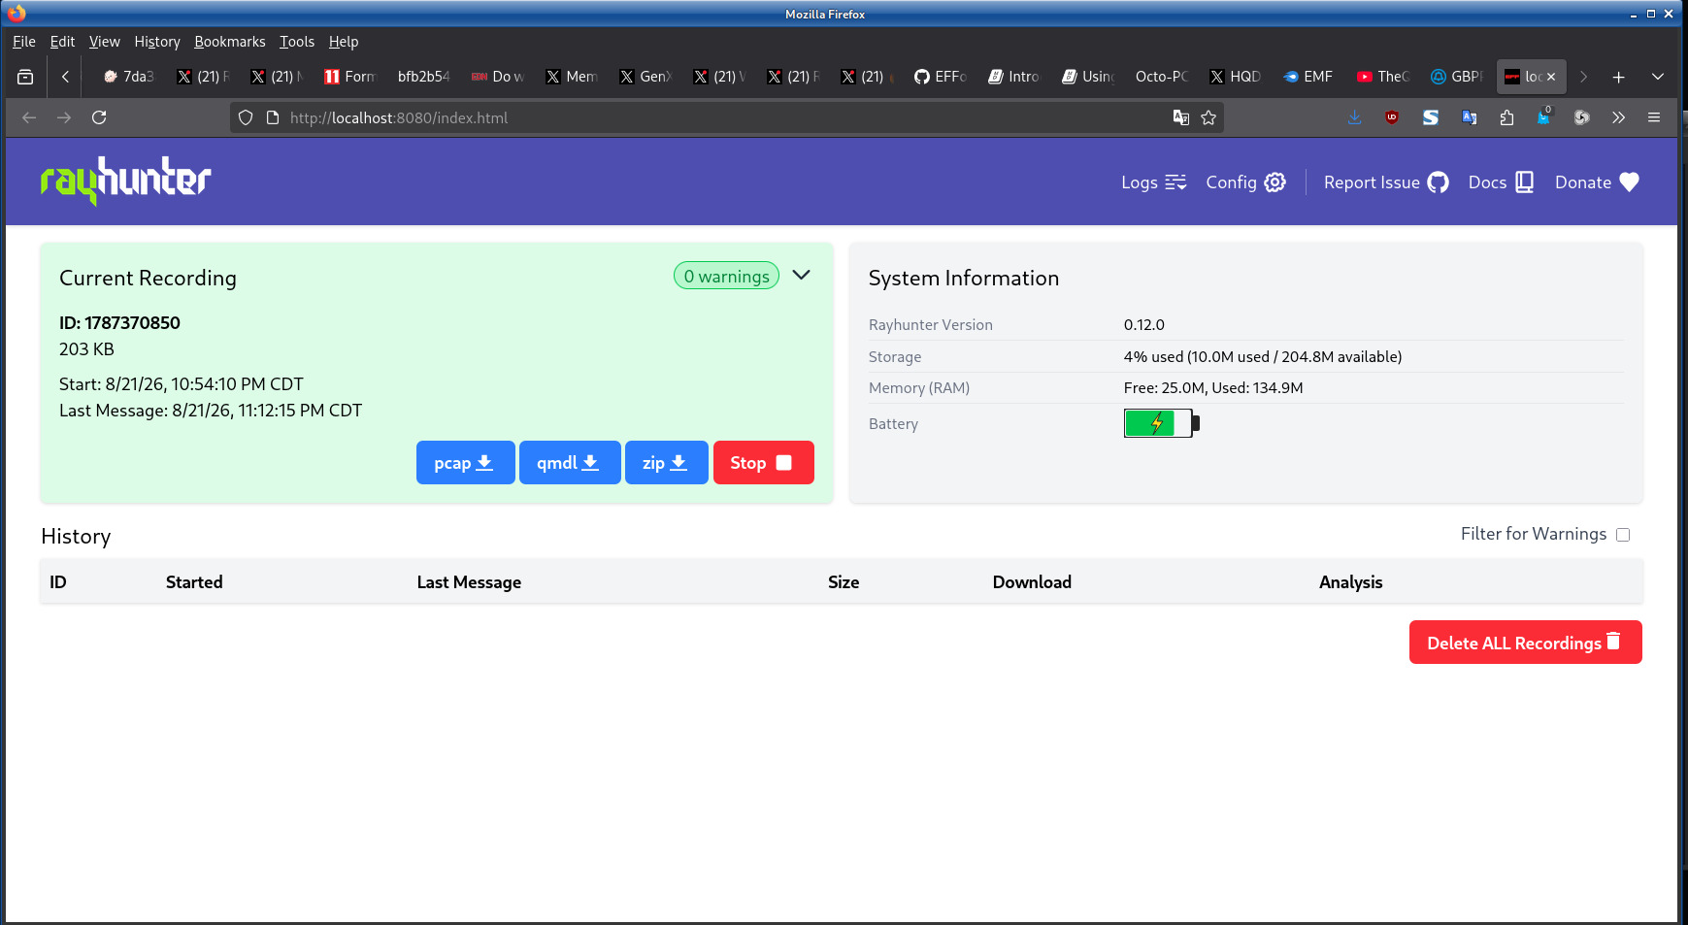Image resolution: width=1688 pixels, height=925 pixels.
Task: Click the Rayhunter Version 0.12.0 value
Action: tap(1144, 325)
